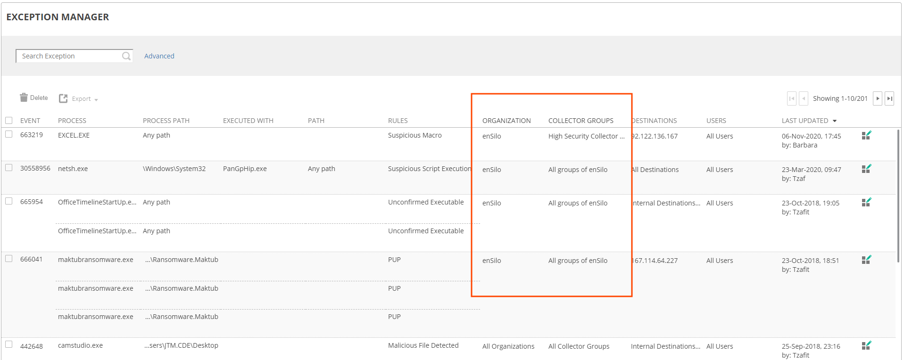Viewport: 904px width, 360px height.
Task: Sort by the Process column header
Action: click(72, 121)
